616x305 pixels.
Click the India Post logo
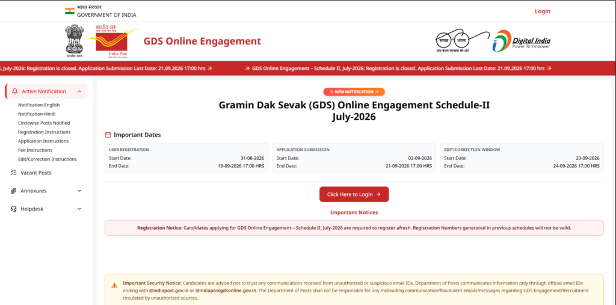[112, 42]
